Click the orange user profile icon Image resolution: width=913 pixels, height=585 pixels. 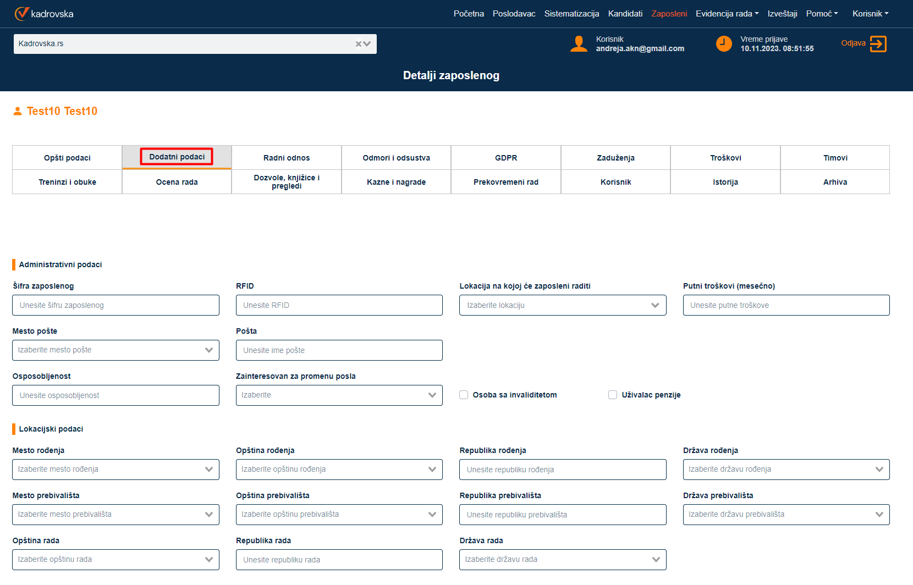pyautogui.click(x=579, y=43)
